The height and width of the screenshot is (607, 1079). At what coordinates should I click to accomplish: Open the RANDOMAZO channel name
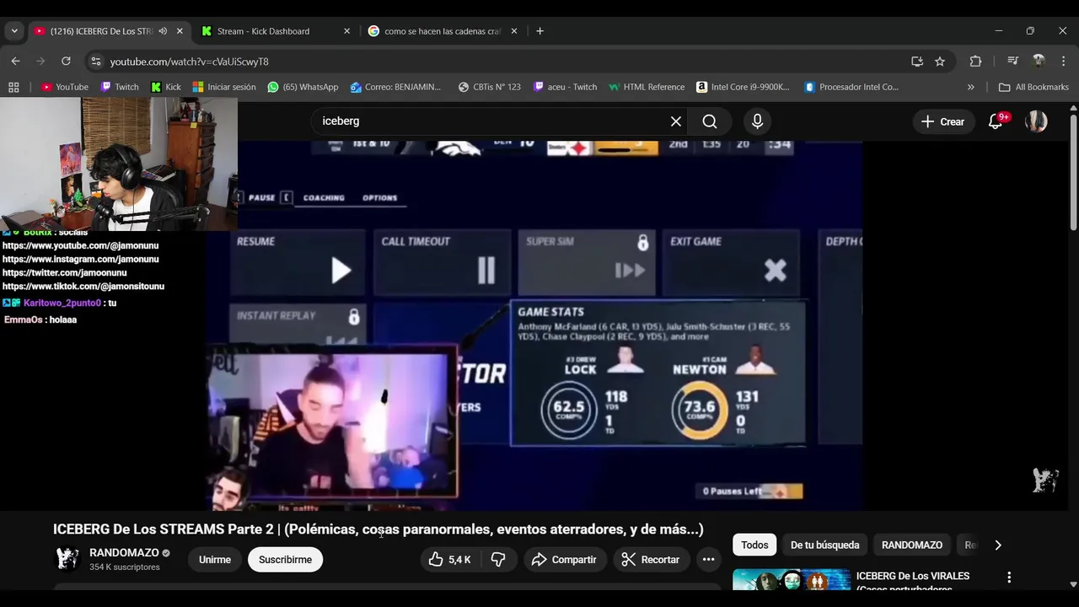tap(124, 553)
